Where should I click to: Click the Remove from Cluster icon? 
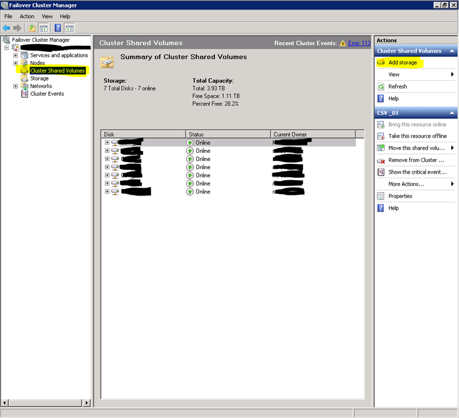381,161
